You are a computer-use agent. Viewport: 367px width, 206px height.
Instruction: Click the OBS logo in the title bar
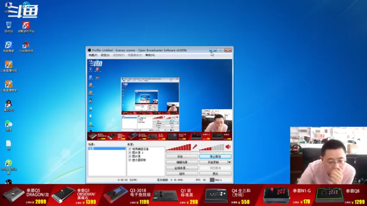tap(89, 50)
